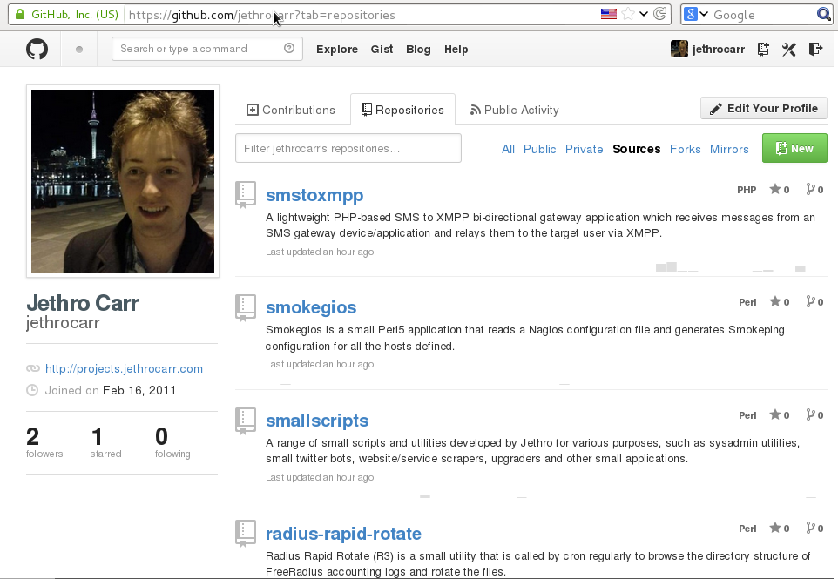Filter repositories by Sources

(x=637, y=149)
